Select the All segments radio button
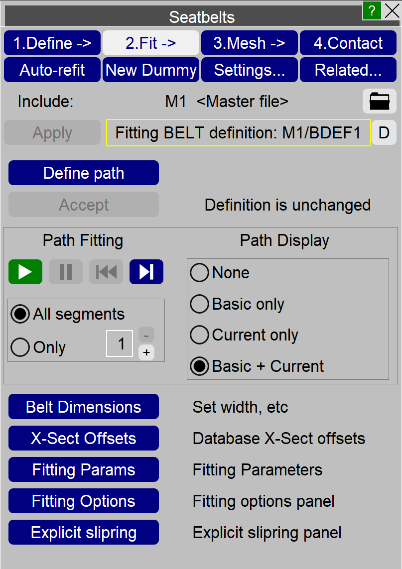Image resolution: width=402 pixels, height=569 pixels. tap(20, 314)
